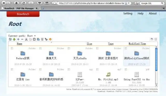Click the browser back button
166x96 pixels.
tap(4, 3)
